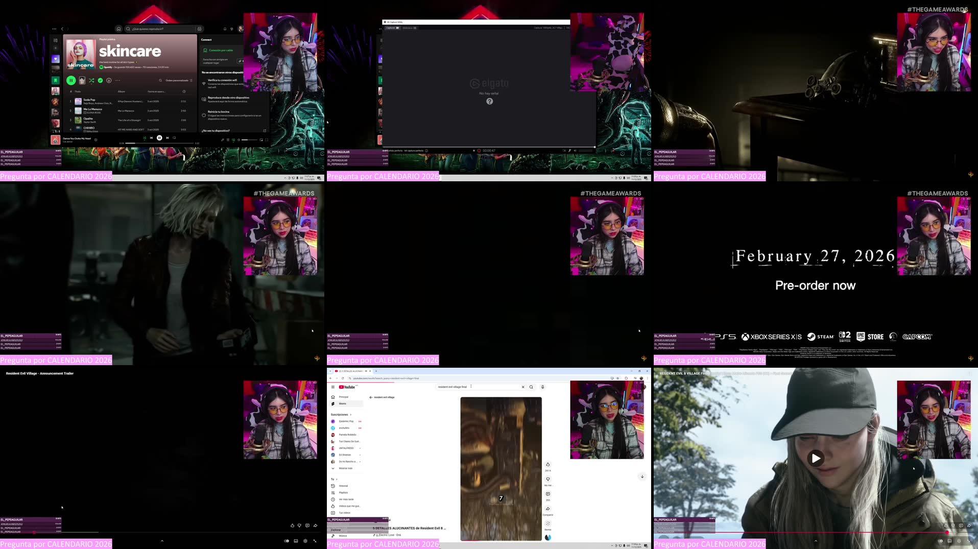978x549 pixels.
Task: Click the voice search microphone icon on YouTube
Action: point(542,387)
